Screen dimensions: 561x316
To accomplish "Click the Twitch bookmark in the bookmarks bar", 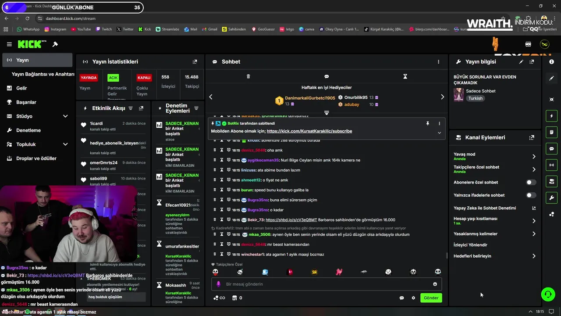I will (103, 29).
